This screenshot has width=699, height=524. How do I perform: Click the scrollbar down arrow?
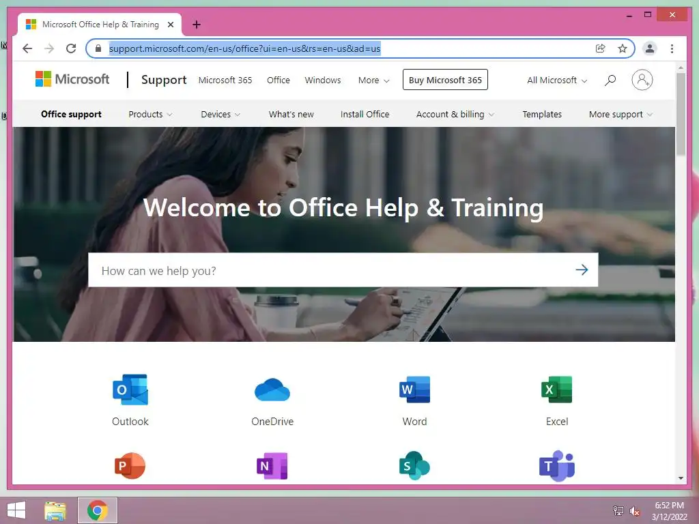pos(681,478)
